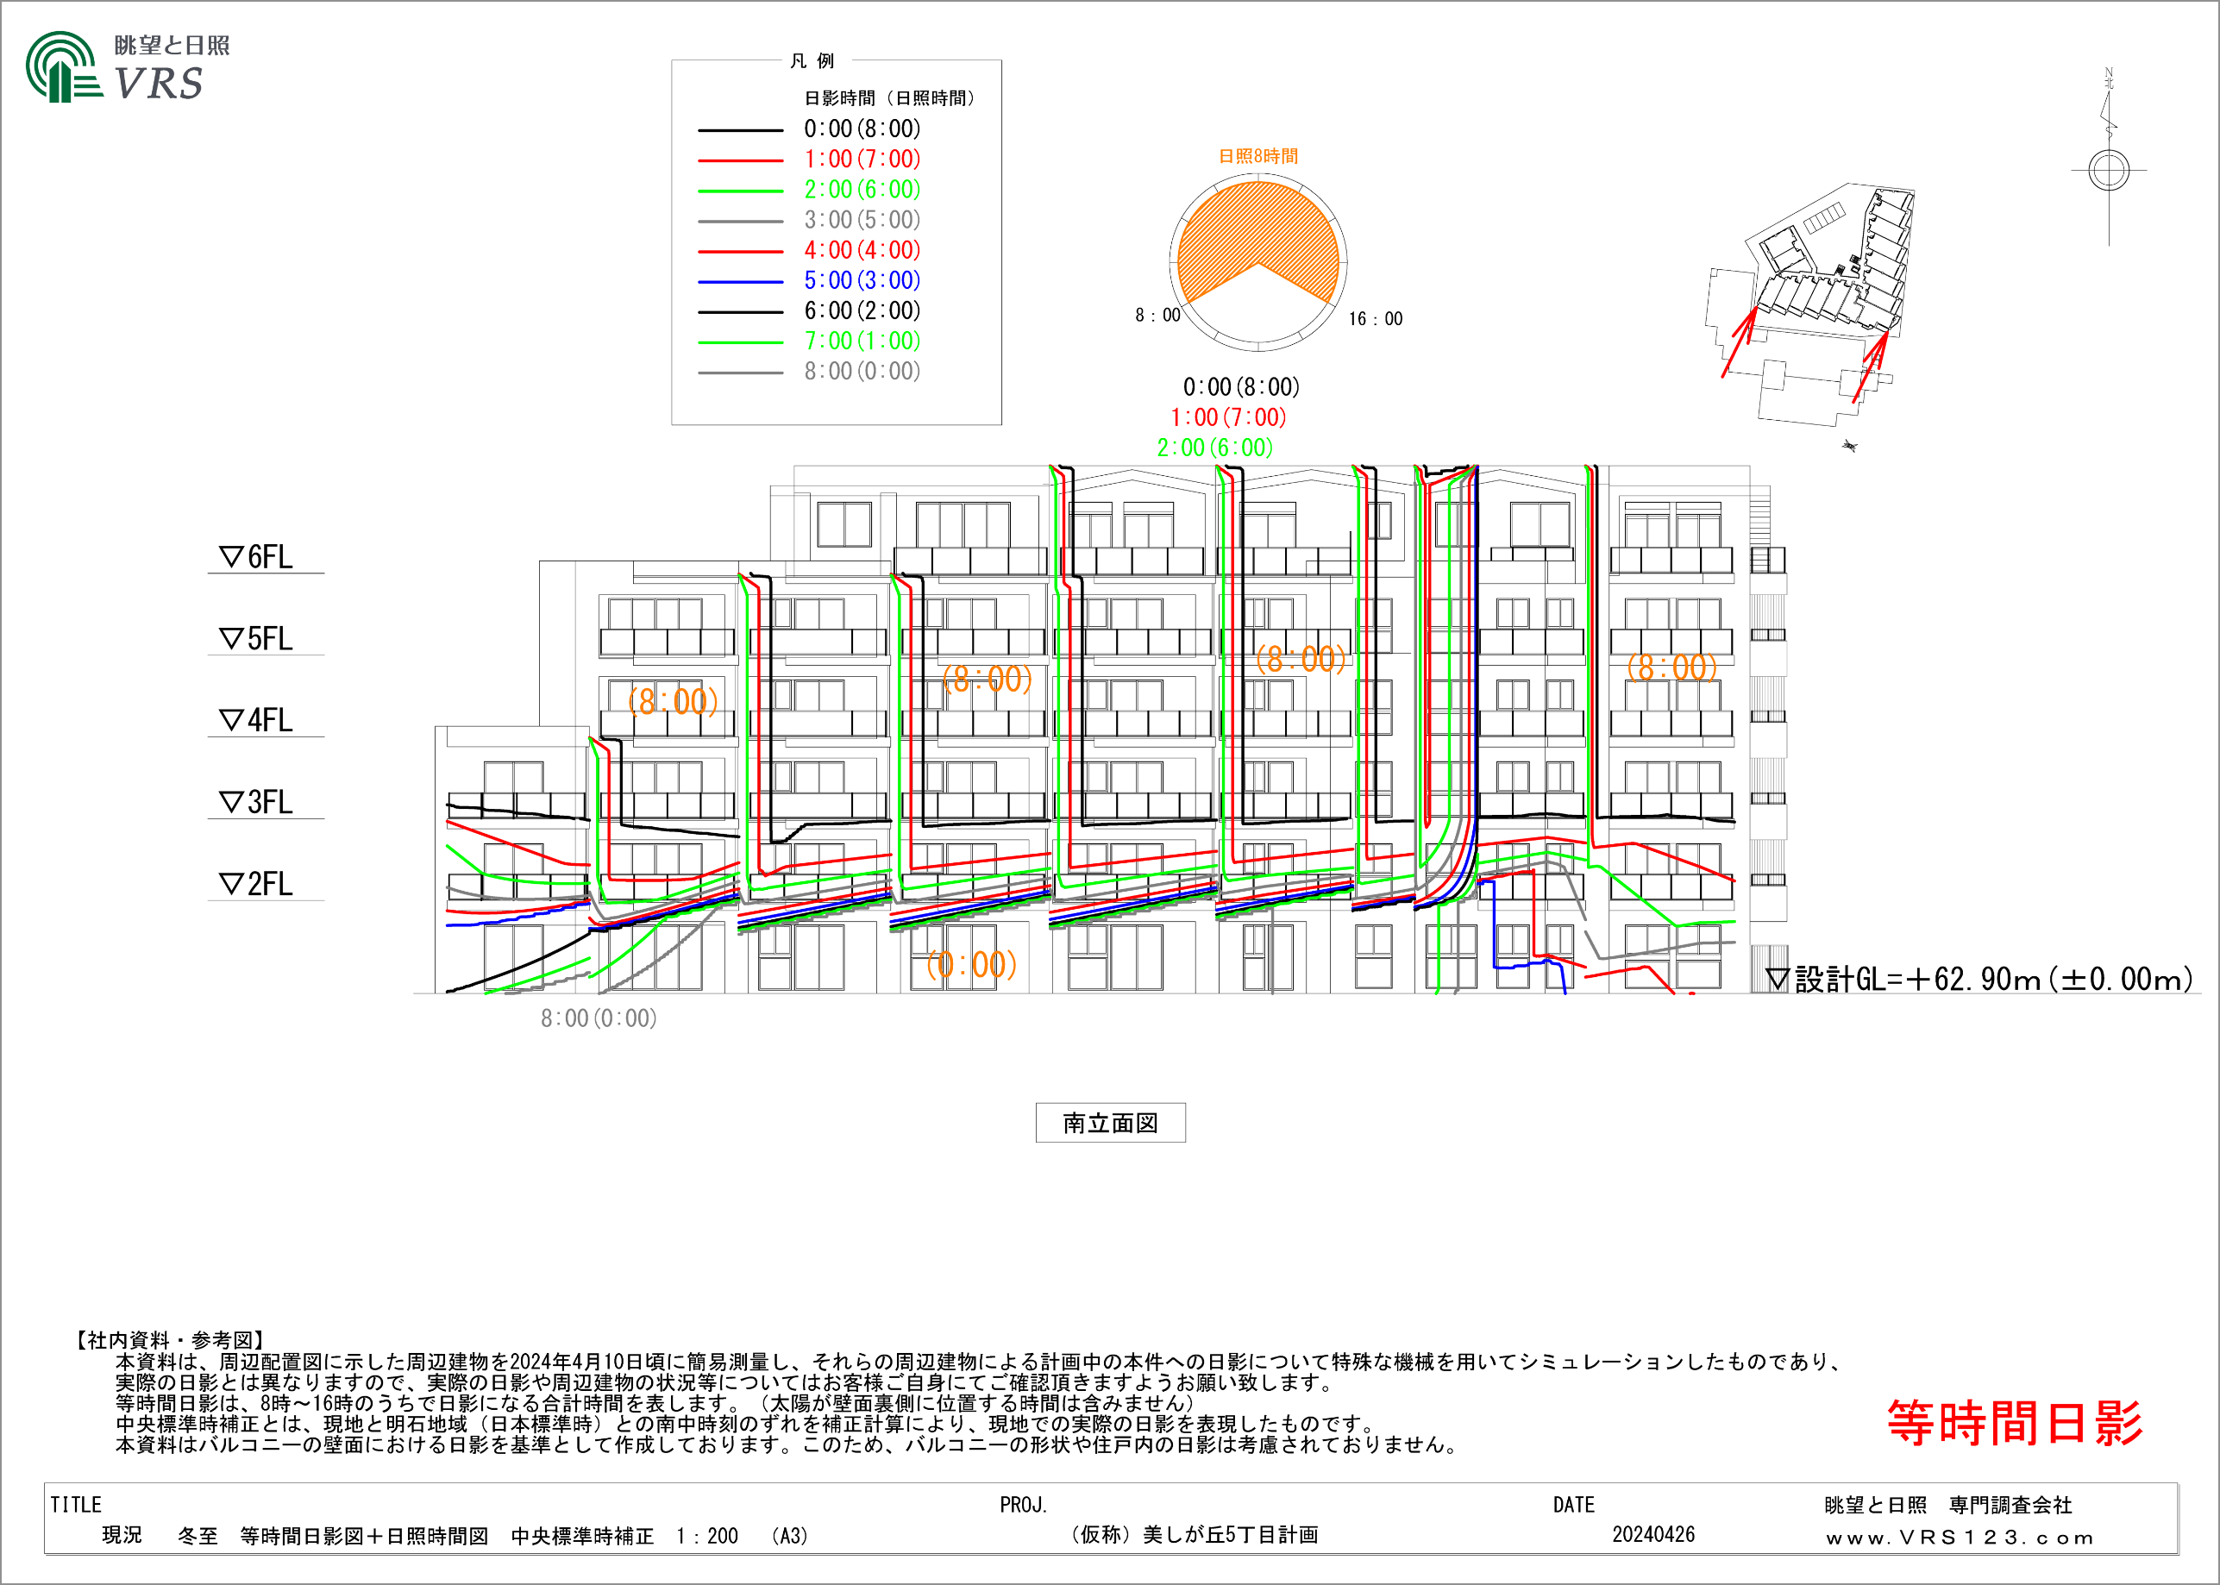This screenshot has width=2220, height=1585.
Task: Click the north compass symbol
Action: (x=2108, y=170)
